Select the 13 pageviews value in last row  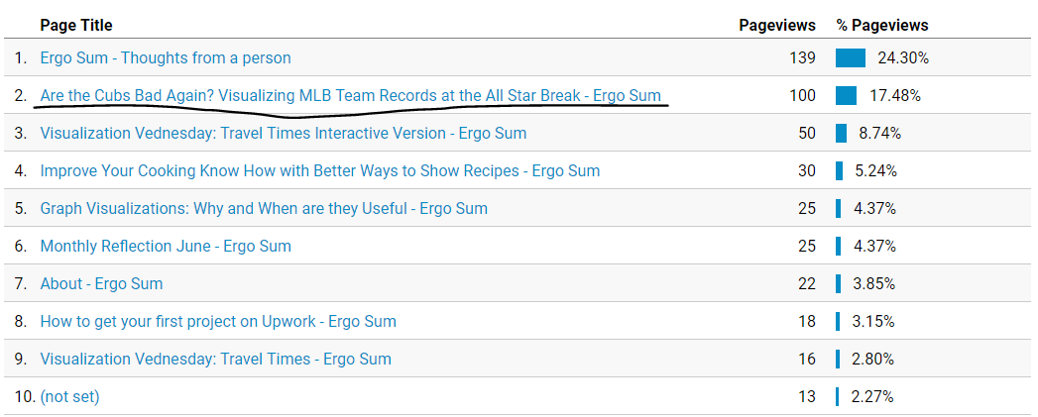[x=807, y=397]
